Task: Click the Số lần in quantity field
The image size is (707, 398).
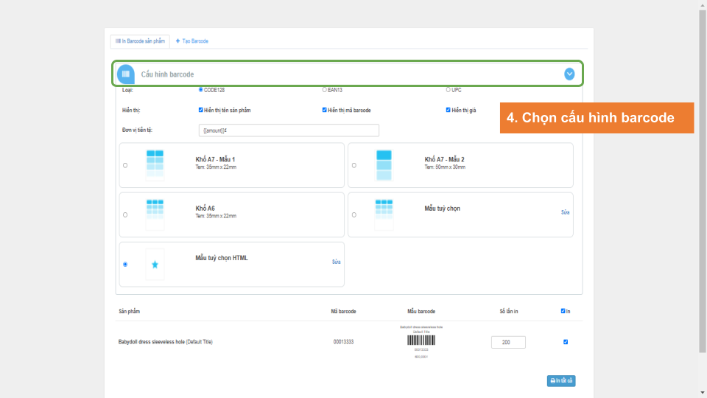Action: click(x=508, y=342)
